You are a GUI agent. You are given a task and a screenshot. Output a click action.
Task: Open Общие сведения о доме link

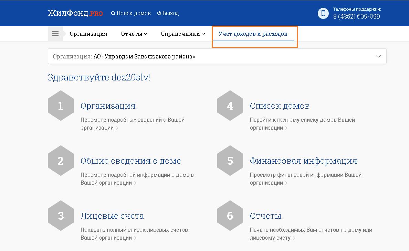(130, 161)
